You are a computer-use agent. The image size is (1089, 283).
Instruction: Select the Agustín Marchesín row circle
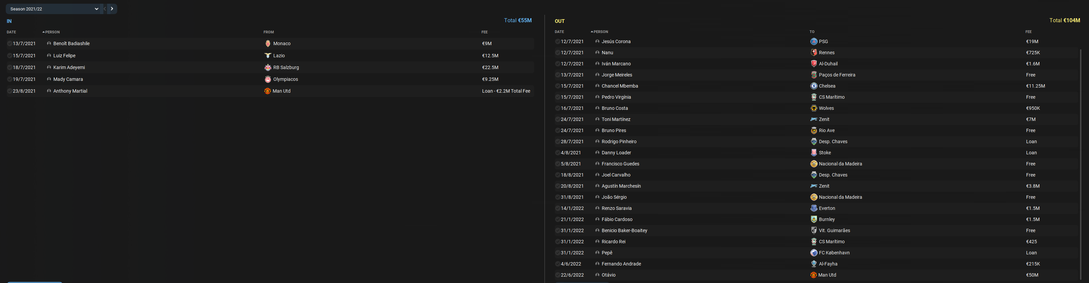[558, 186]
